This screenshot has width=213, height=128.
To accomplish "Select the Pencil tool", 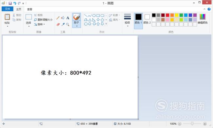I will pyautogui.click(x=58, y=18).
